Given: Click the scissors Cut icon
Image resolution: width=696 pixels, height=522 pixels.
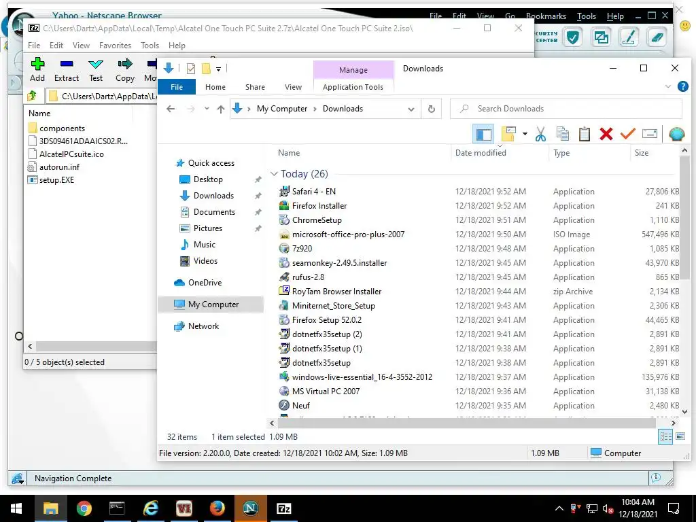Looking at the screenshot, I should coord(540,134).
